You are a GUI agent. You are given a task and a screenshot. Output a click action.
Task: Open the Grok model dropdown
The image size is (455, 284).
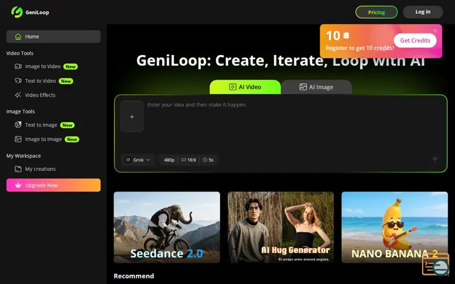tap(138, 160)
